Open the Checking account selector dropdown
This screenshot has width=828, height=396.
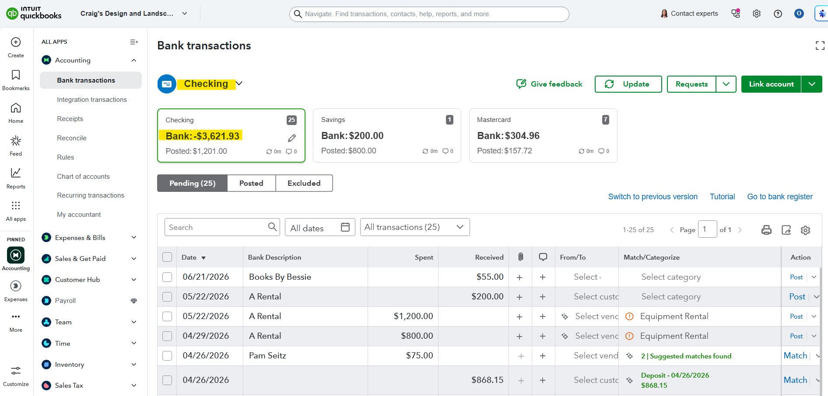pyautogui.click(x=239, y=83)
